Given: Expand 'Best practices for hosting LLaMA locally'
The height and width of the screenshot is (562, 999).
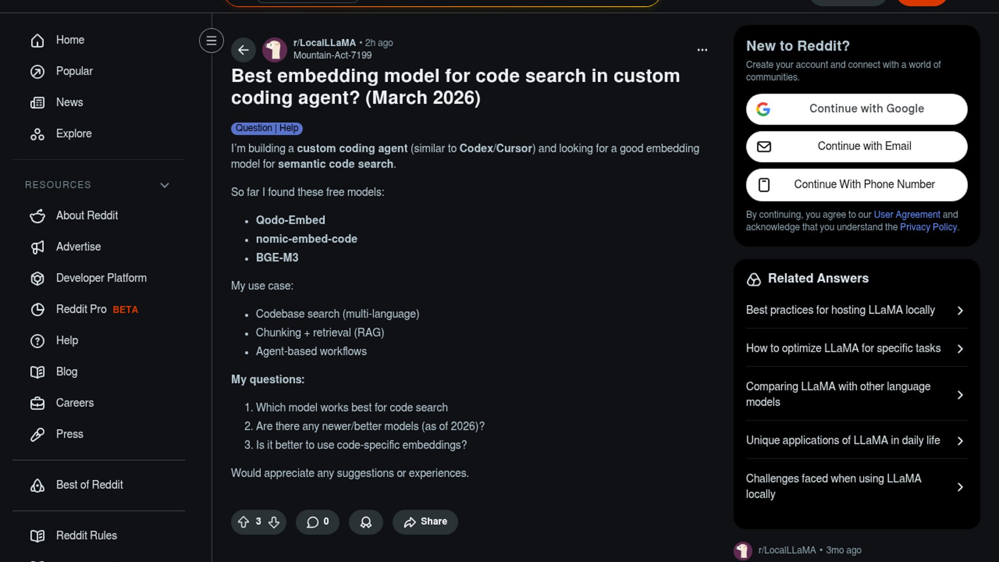Looking at the screenshot, I should (856, 310).
